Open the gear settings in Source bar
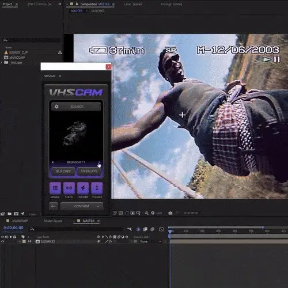This screenshot has width=288, height=288. (56, 107)
